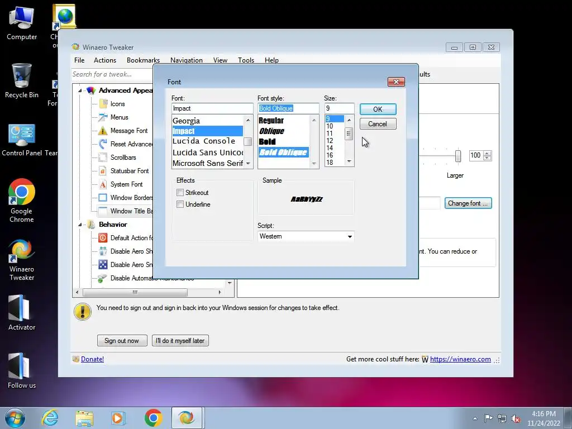The image size is (572, 429).
Task: Open the Actions menu
Action: (x=105, y=60)
